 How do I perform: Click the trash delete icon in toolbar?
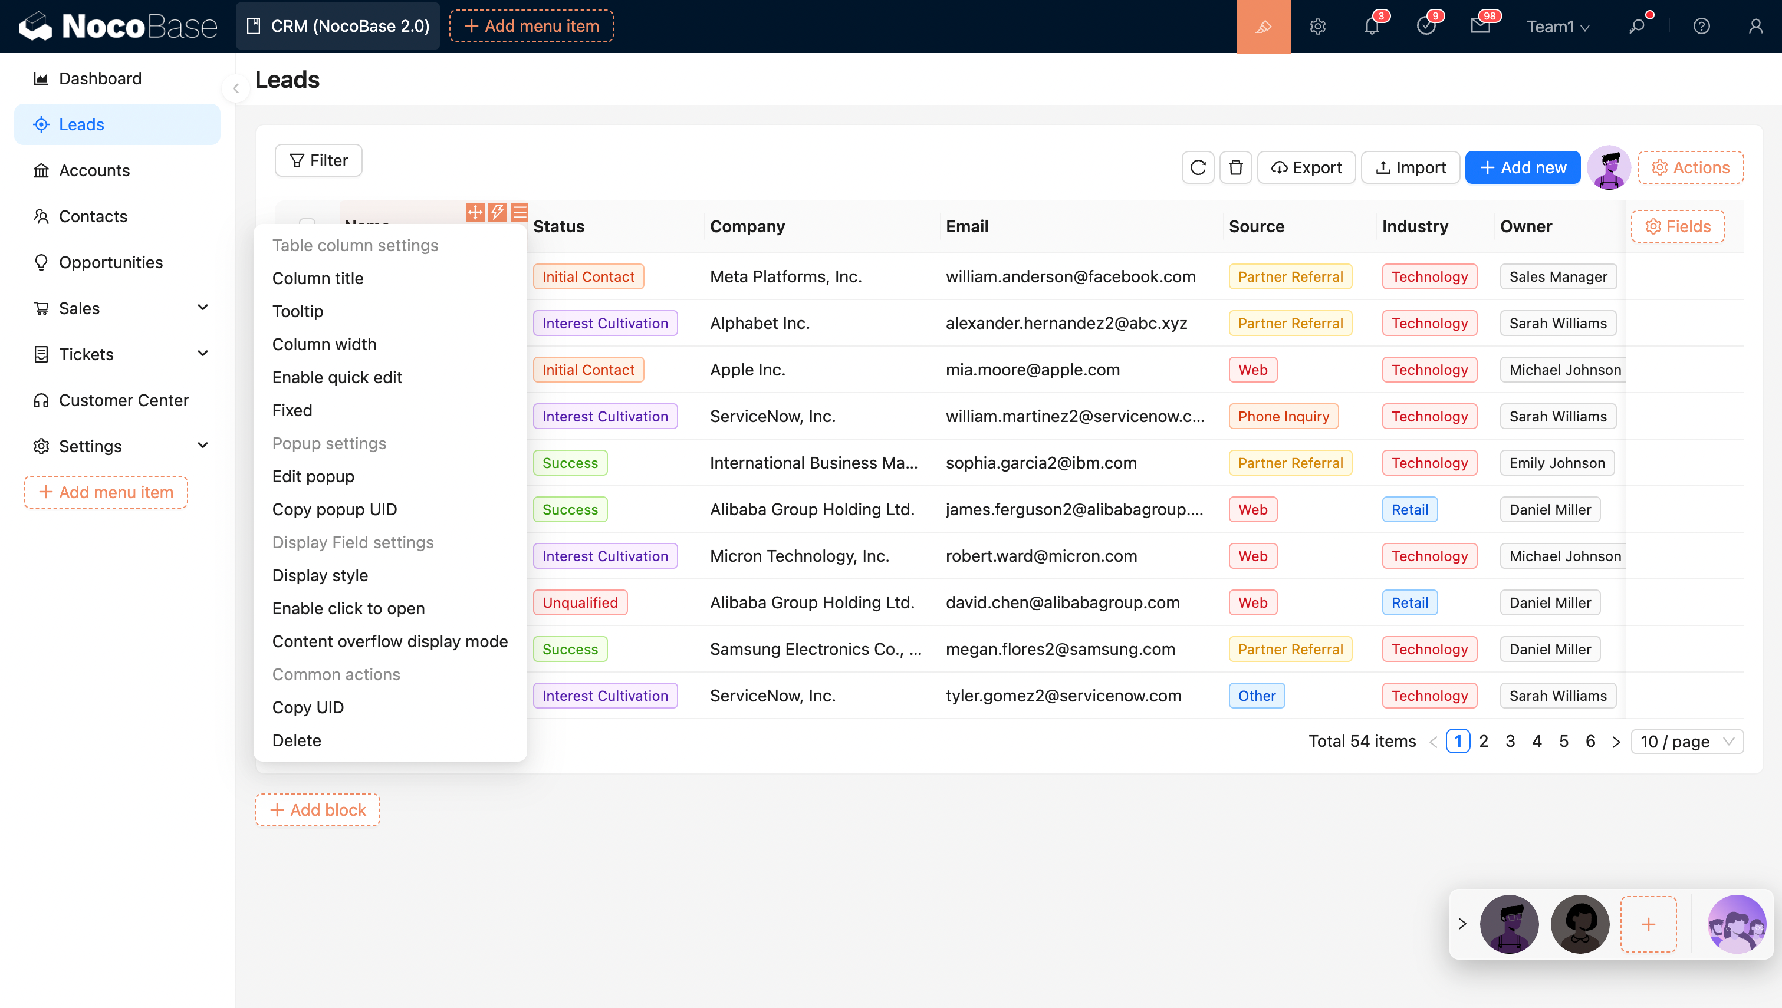[1235, 167]
